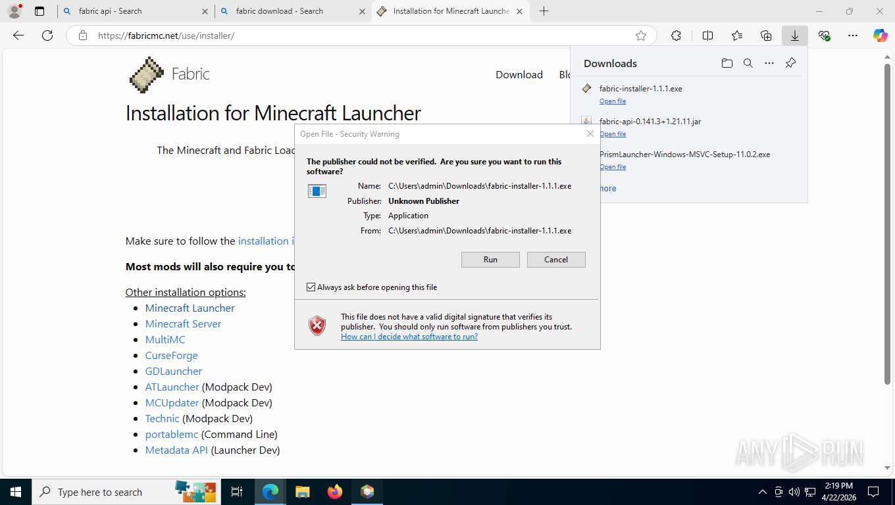Open the MCUpdater link
Image resolution: width=895 pixels, height=505 pixels.
point(172,402)
